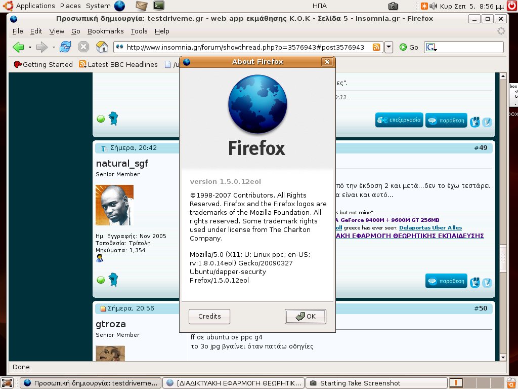This screenshot has width=518, height=389.
Task: Click online status dot in top post
Action: (101, 119)
